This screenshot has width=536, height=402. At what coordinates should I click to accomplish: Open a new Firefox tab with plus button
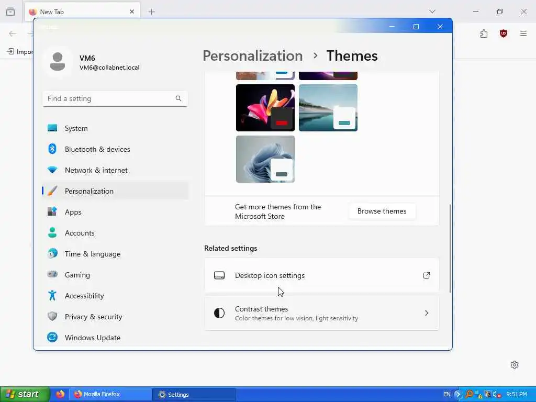[151, 12]
